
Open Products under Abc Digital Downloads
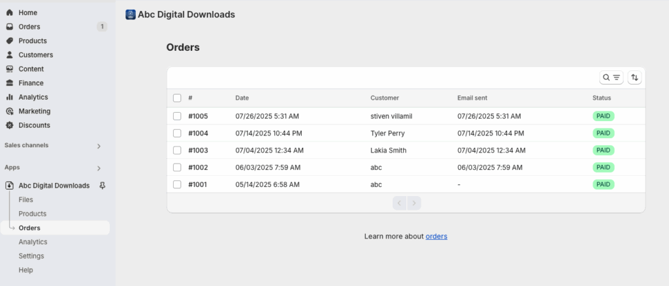[33, 214]
